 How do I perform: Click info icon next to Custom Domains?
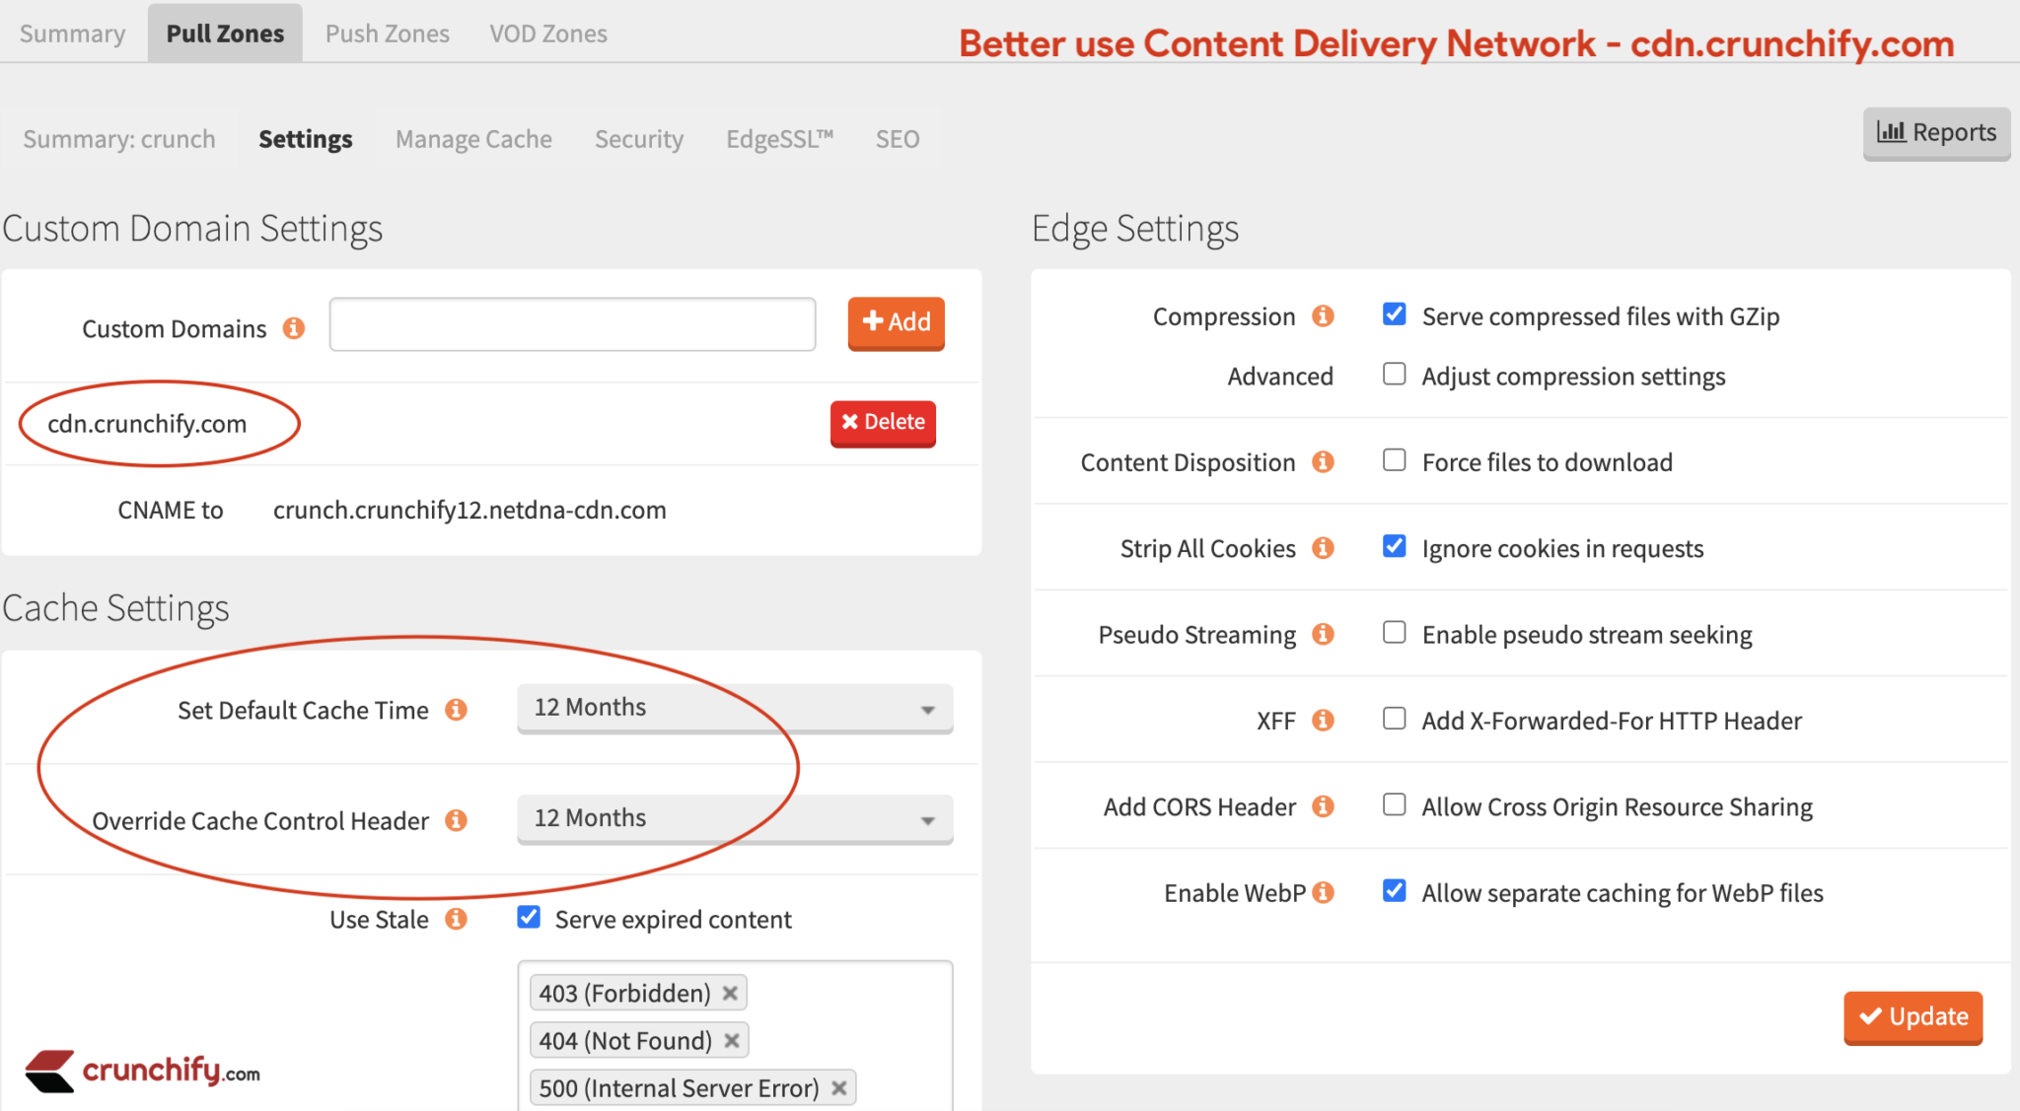293,328
